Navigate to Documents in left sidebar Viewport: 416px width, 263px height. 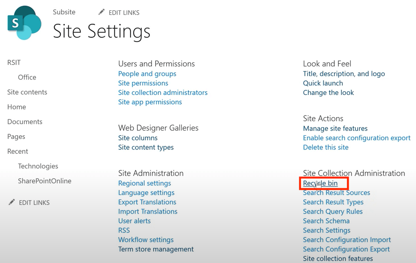click(x=25, y=122)
